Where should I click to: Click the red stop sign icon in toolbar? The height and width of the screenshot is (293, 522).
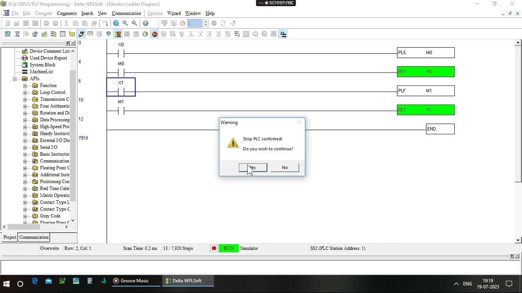point(155,34)
